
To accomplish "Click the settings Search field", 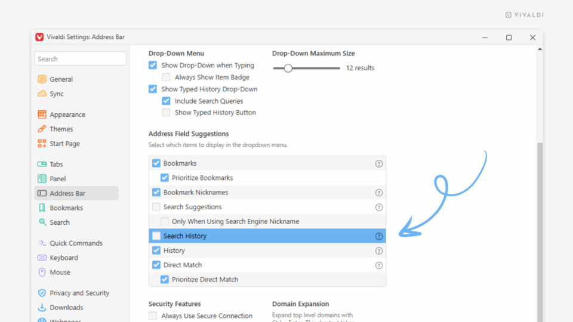I will pos(81,59).
